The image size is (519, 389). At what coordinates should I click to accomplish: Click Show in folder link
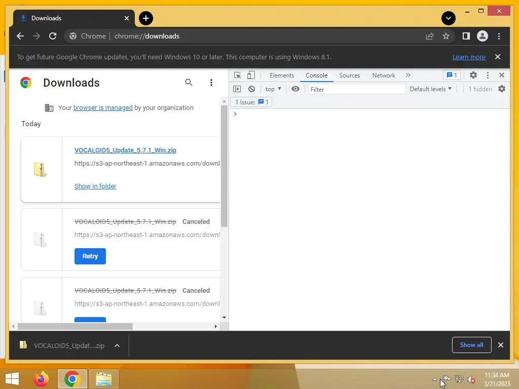click(x=95, y=186)
